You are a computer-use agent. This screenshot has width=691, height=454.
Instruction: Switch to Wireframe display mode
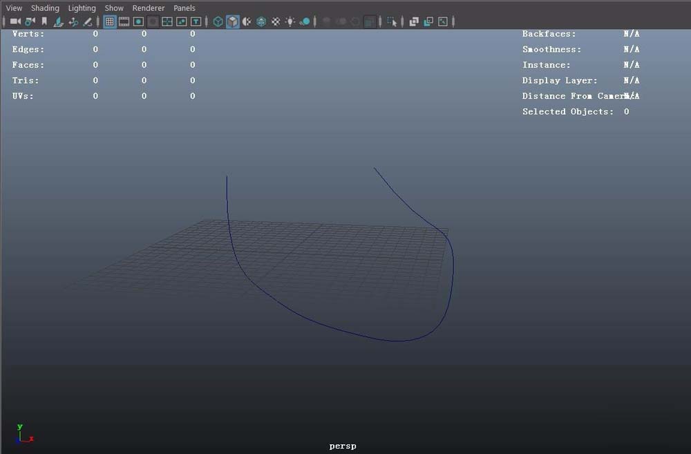tap(218, 21)
